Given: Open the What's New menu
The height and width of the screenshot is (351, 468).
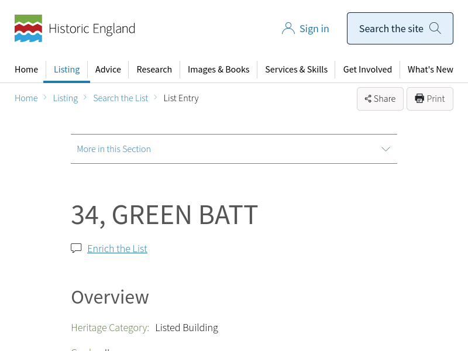Looking at the screenshot, I should click(430, 70).
